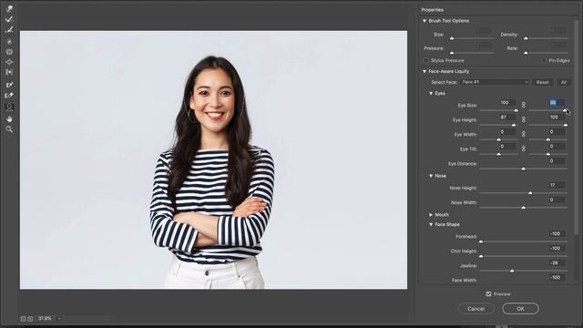This screenshot has width=583, height=328.
Task: Click the Nose Width slider handle
Action: coord(524,208)
